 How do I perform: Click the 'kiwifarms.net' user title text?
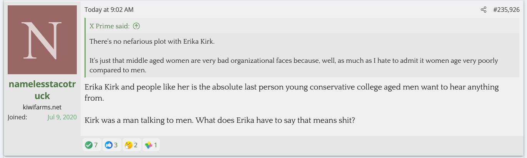pos(42,107)
